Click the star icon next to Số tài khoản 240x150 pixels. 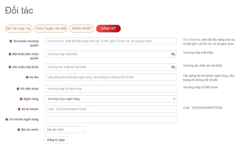(x=19, y=109)
